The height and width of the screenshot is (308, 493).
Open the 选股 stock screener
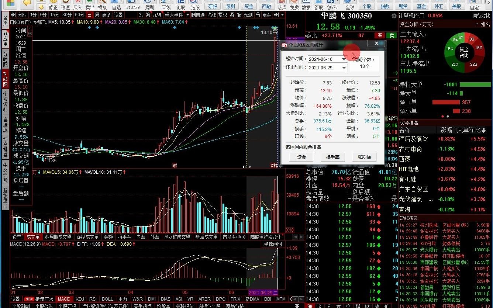tap(195, 4)
